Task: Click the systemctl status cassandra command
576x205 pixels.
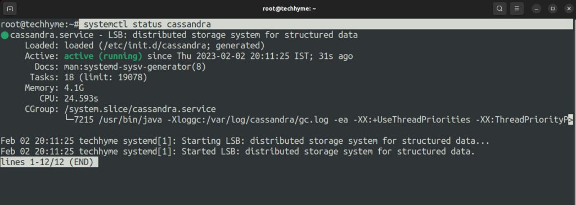Action: (x=147, y=25)
